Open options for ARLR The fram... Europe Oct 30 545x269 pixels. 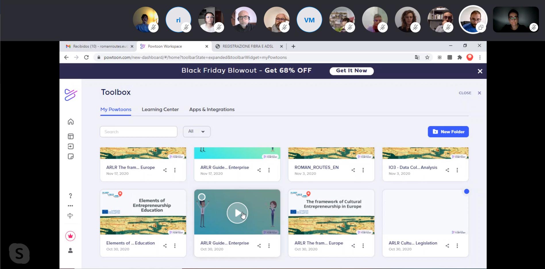(363, 246)
